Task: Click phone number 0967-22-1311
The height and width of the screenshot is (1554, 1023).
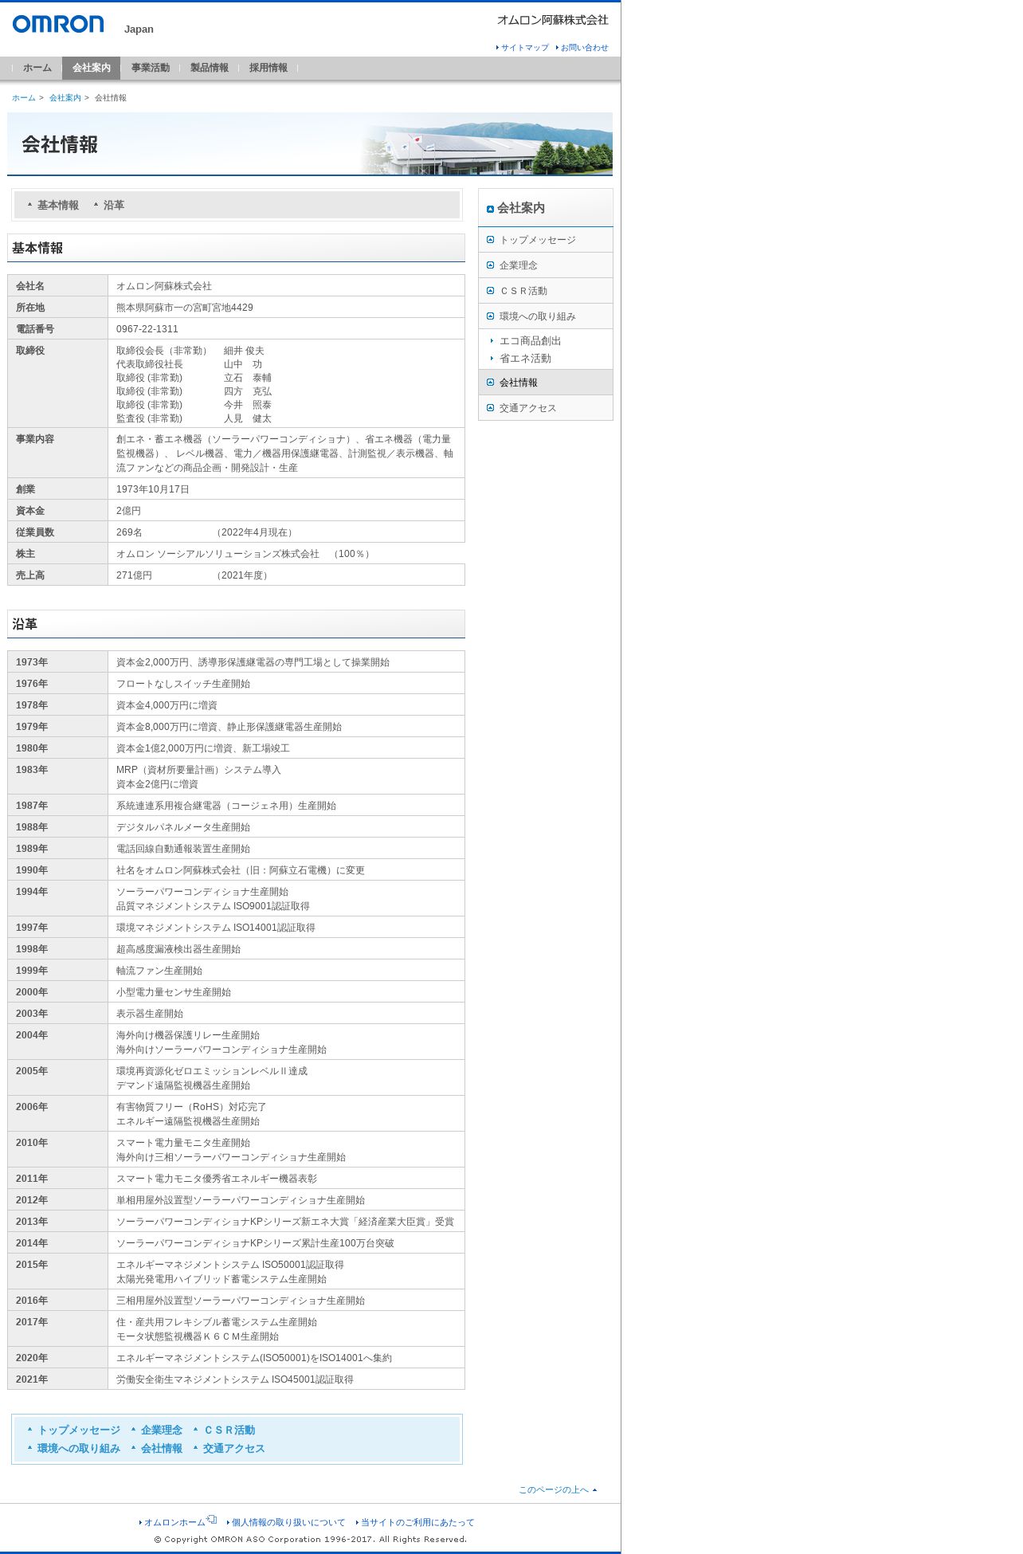Action: tap(147, 329)
